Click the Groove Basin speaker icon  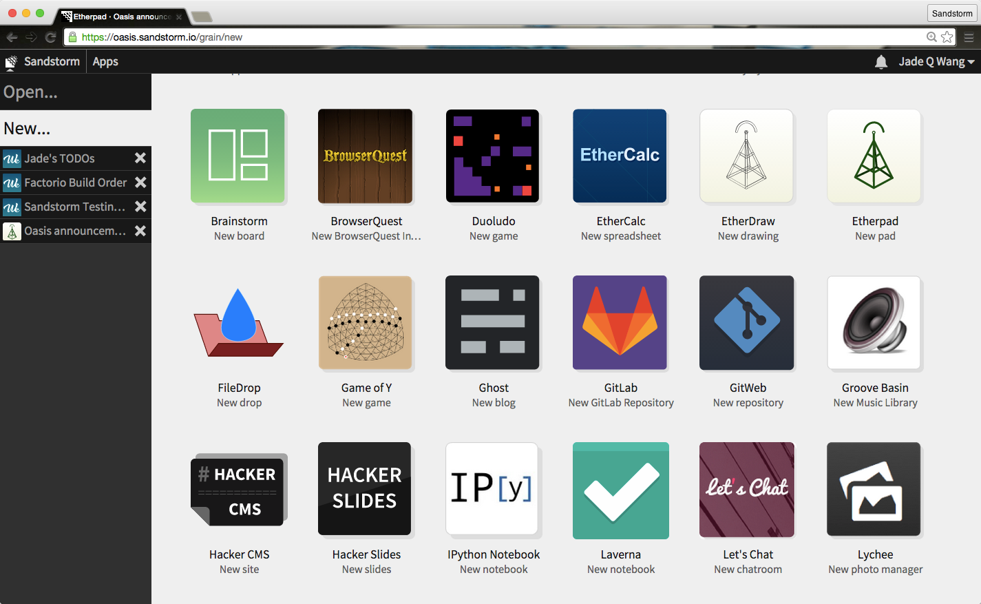[x=874, y=323]
